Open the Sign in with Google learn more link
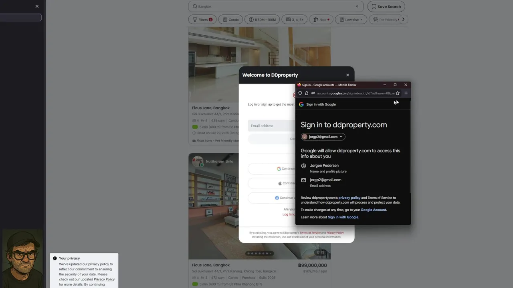This screenshot has height=288, width=513. pyautogui.click(x=343, y=217)
